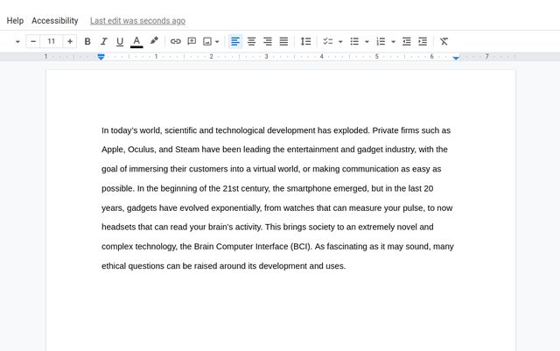Expand the insert image dropdown arrow
560x351 pixels.
[217, 42]
